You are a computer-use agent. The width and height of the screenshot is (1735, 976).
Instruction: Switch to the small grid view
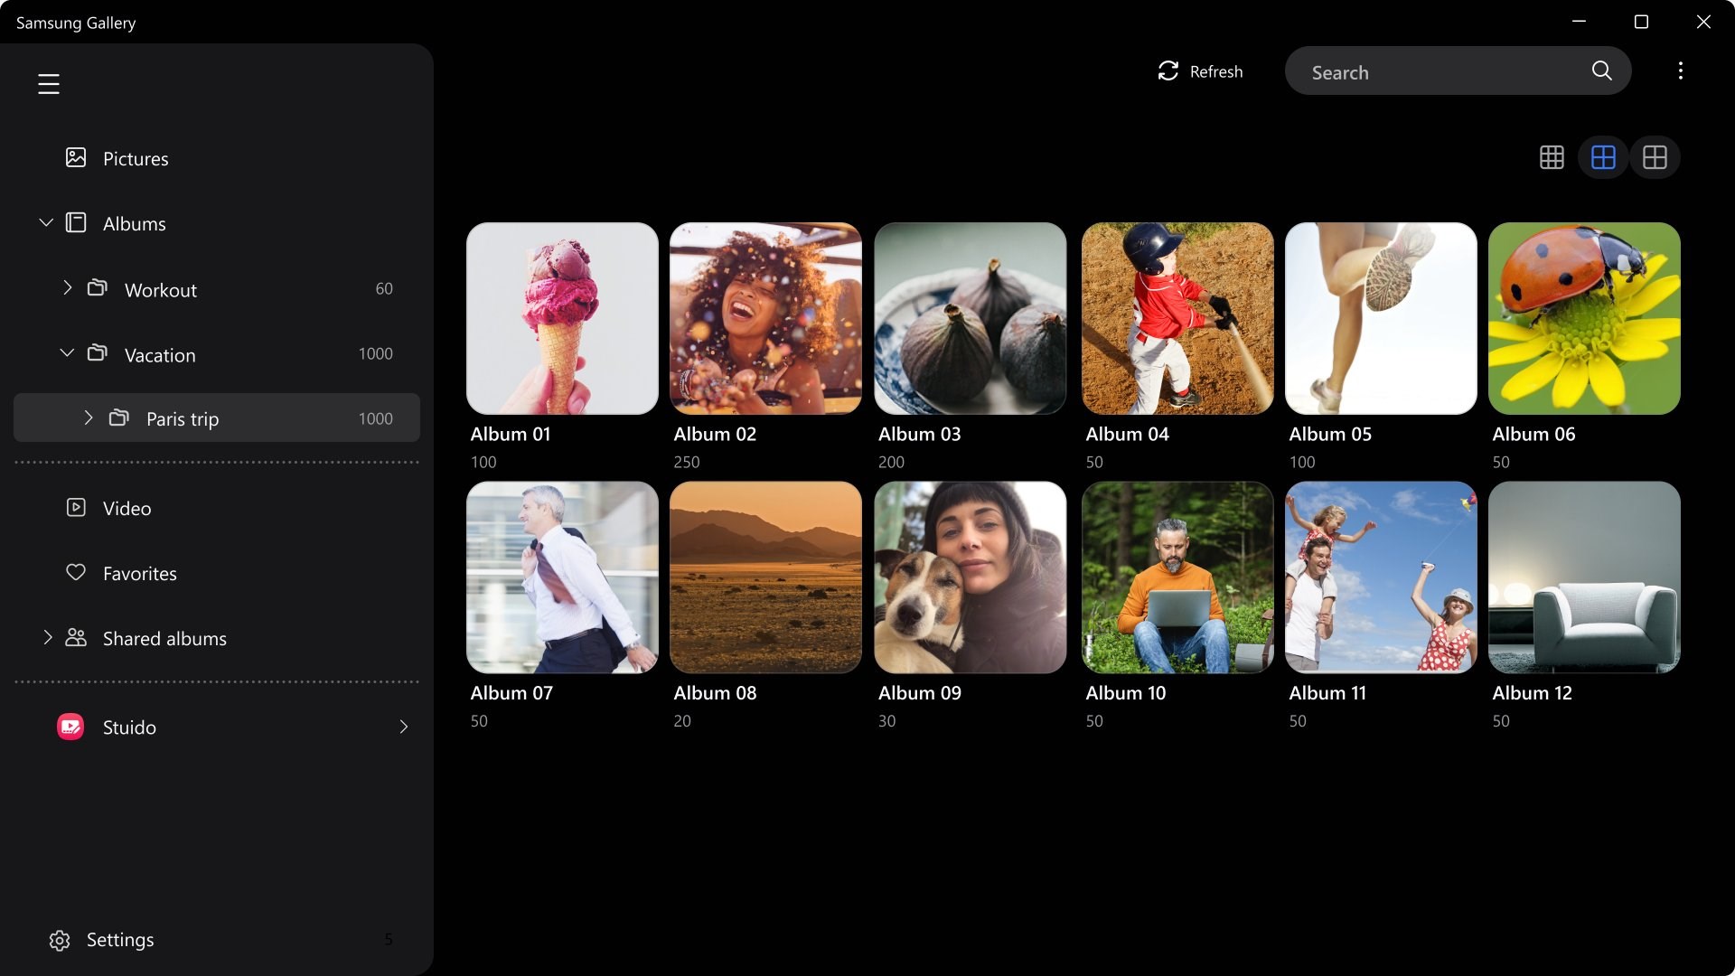click(1552, 157)
